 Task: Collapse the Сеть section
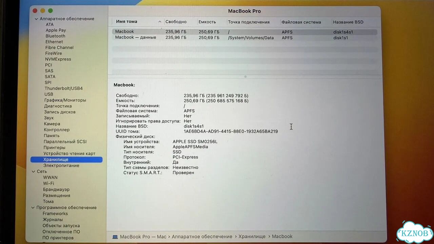[33, 171]
